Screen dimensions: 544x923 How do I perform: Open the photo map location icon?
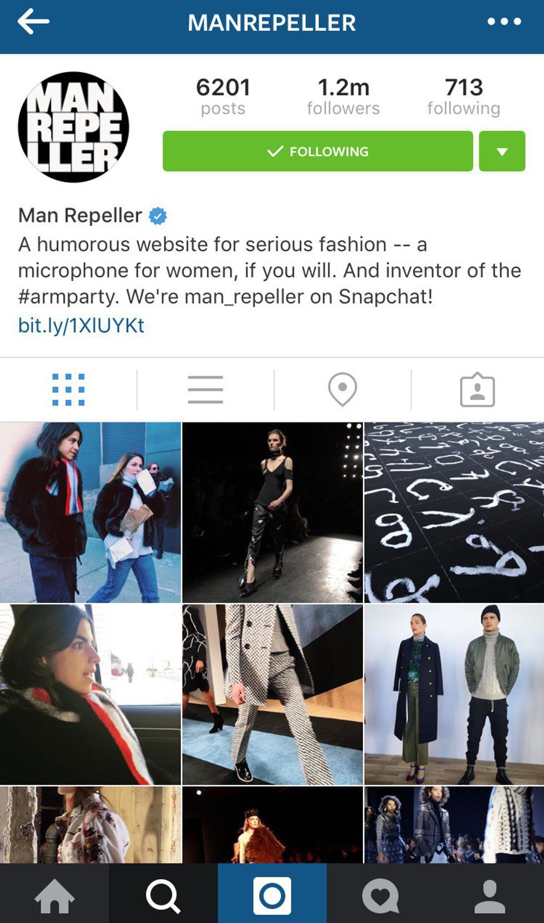[342, 390]
